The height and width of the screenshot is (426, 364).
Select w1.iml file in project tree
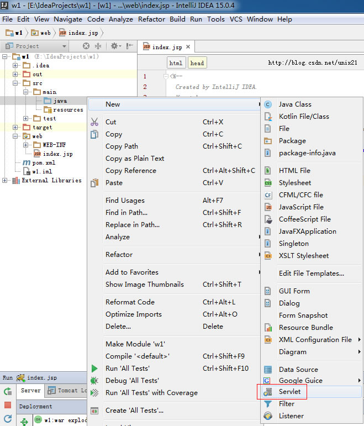38,171
